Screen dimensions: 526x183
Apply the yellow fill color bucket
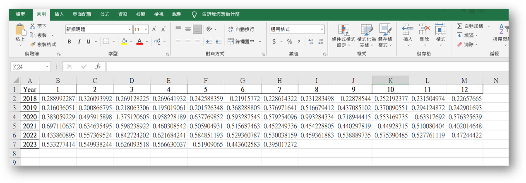click(x=124, y=41)
